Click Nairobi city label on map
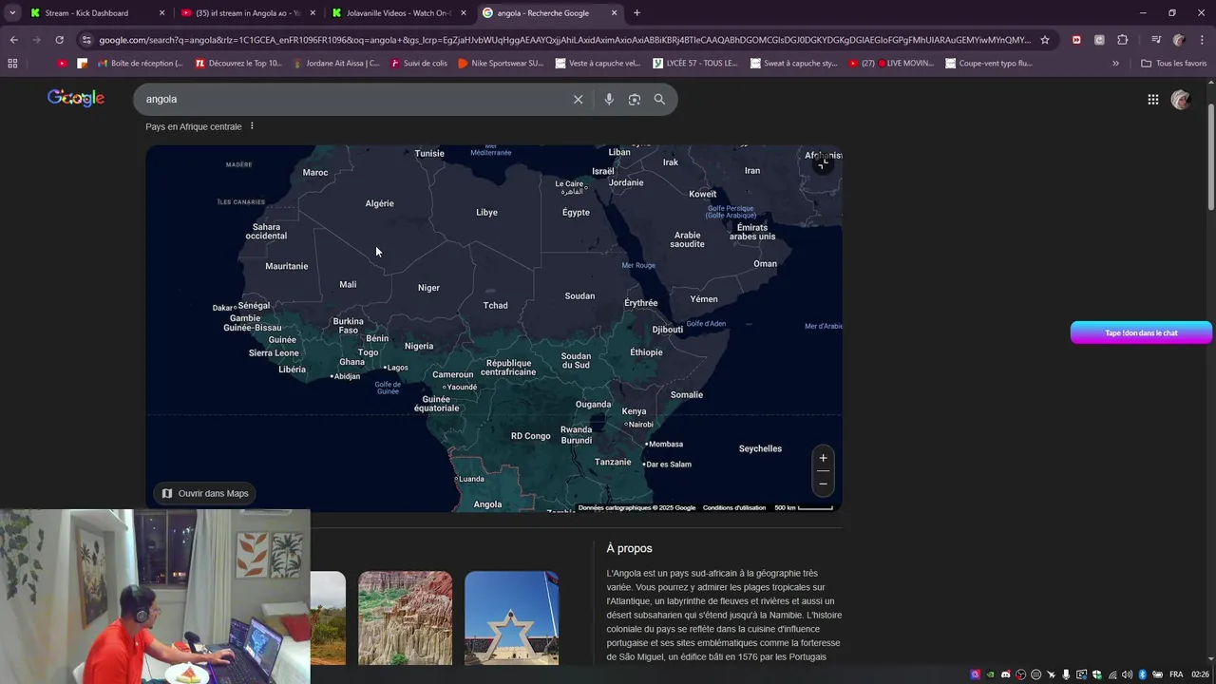The image size is (1216, 684). 641,425
